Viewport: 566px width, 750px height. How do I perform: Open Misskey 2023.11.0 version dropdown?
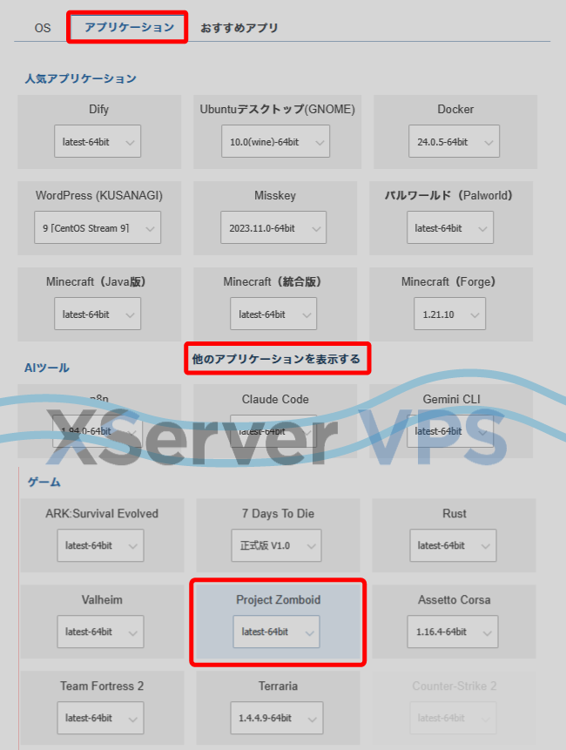(x=273, y=228)
